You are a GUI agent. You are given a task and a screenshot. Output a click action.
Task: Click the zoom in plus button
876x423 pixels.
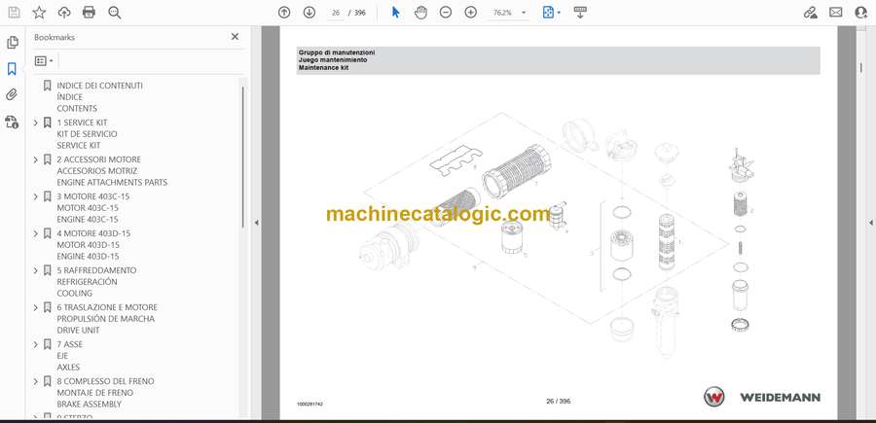pyautogui.click(x=471, y=13)
